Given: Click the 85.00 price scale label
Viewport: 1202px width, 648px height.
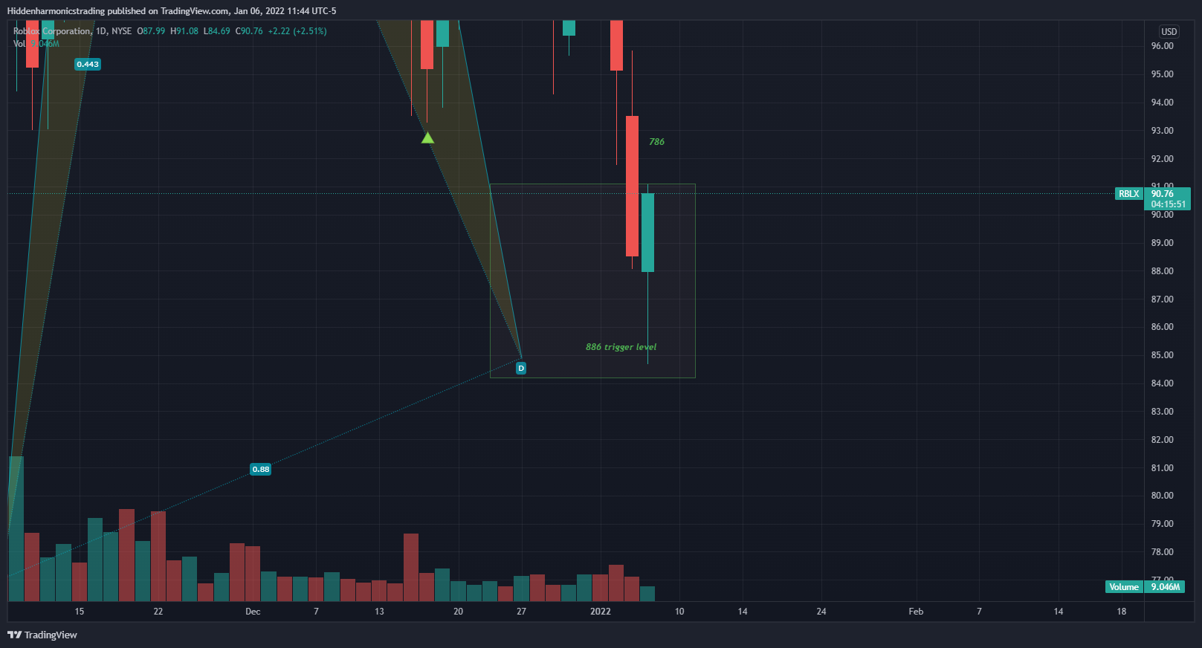Looking at the screenshot, I should click(x=1163, y=355).
